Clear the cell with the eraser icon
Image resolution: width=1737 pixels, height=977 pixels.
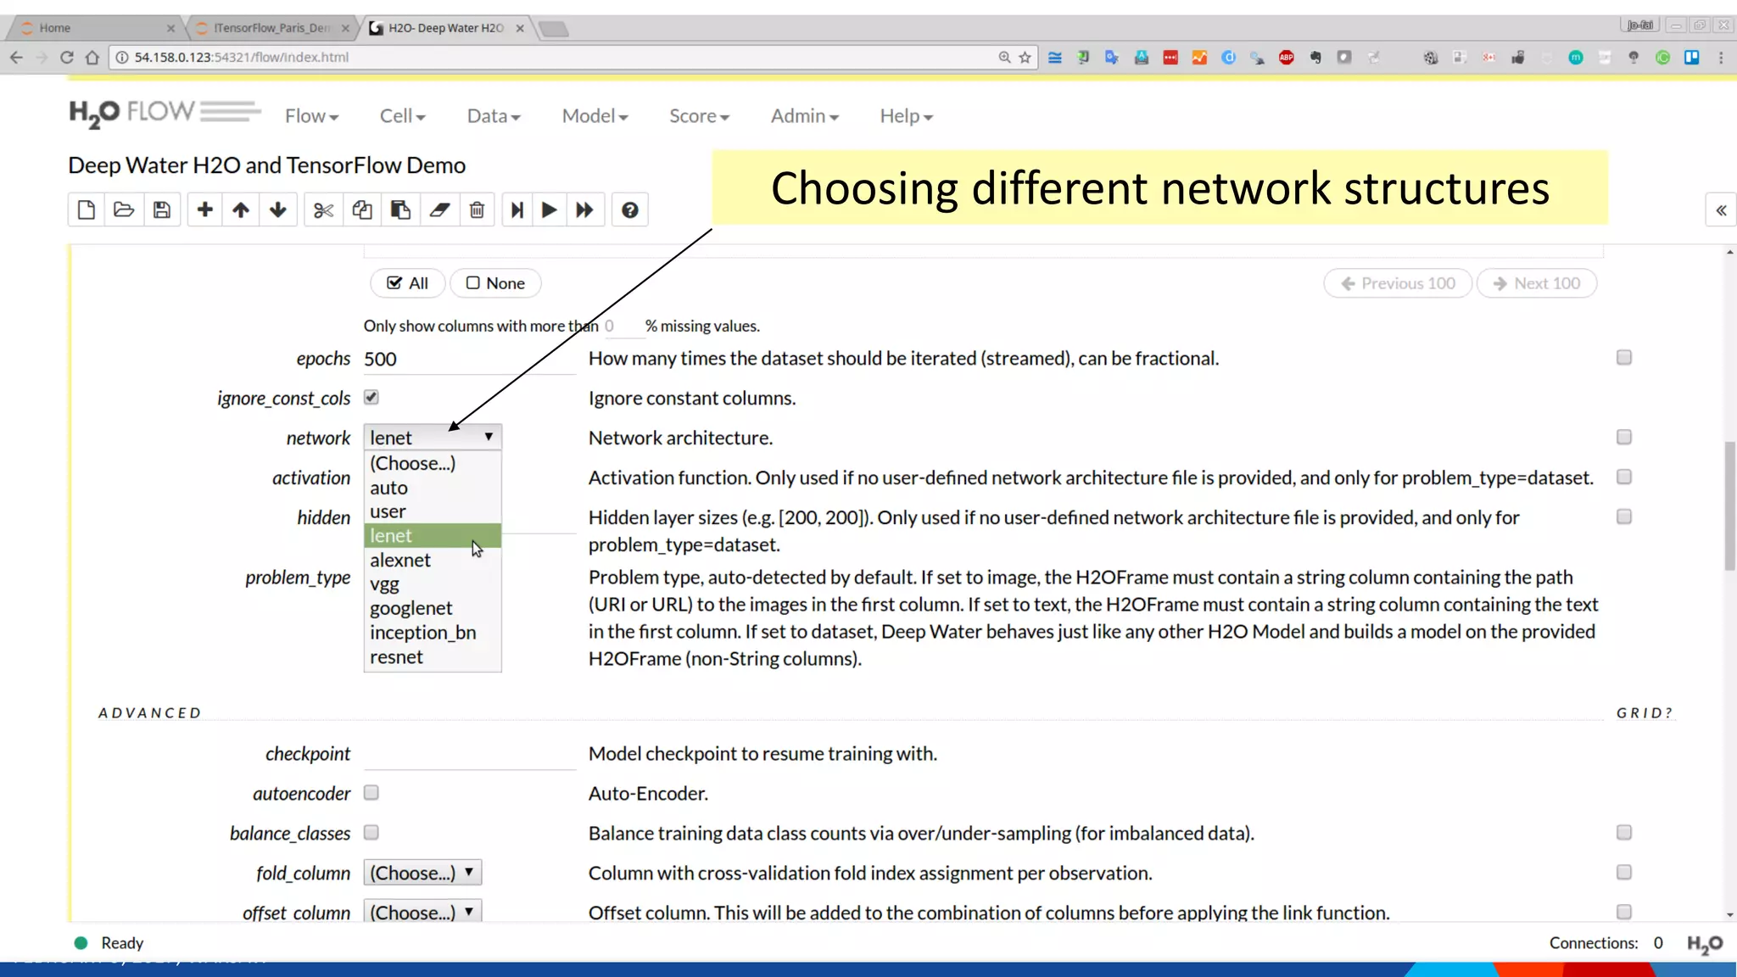[438, 210]
